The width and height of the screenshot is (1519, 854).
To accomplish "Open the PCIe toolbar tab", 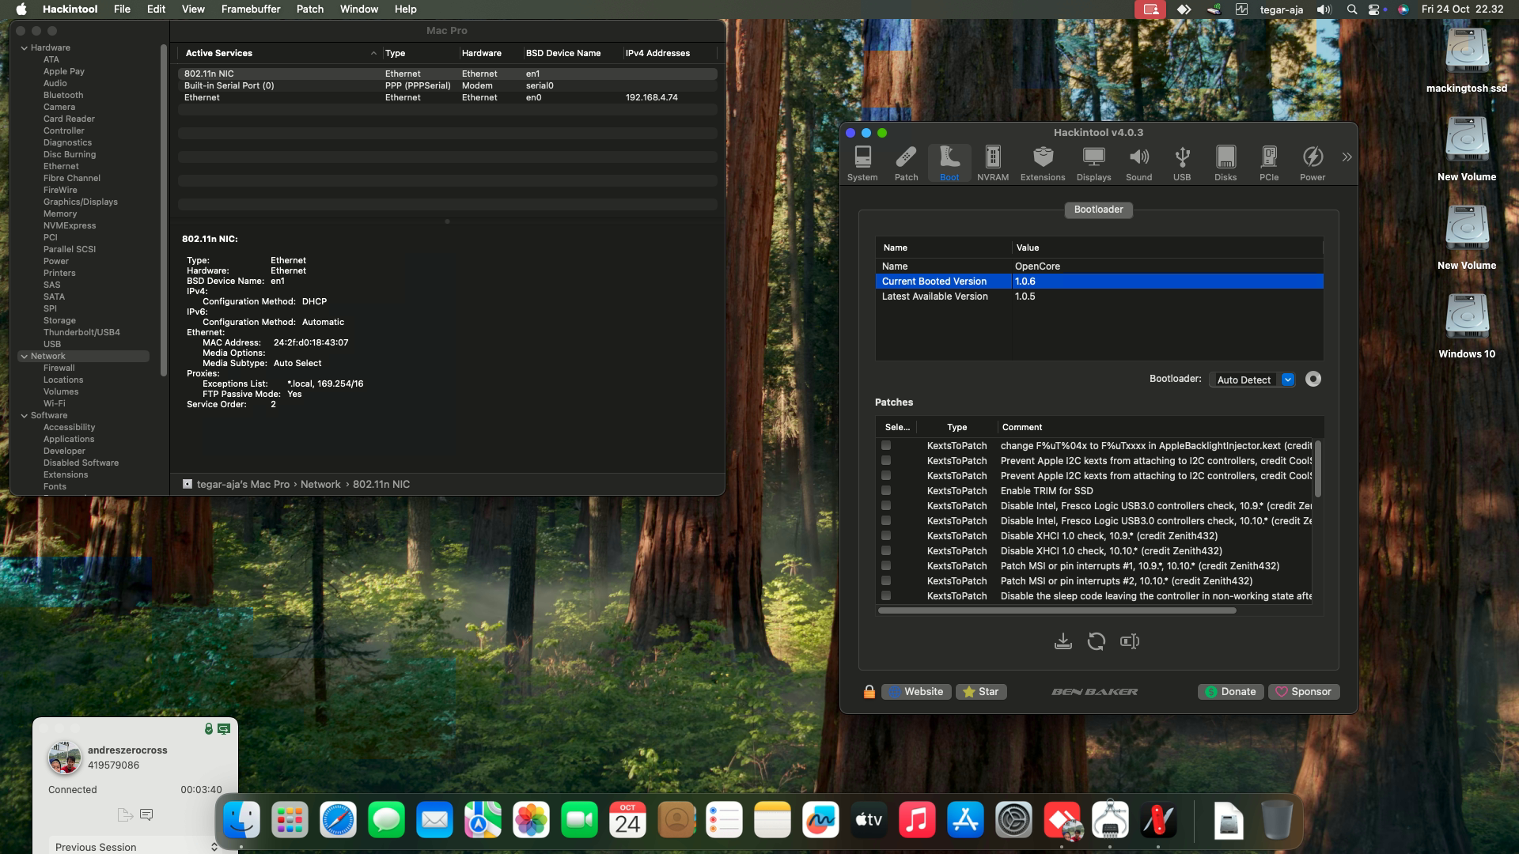I will point(1269,164).
